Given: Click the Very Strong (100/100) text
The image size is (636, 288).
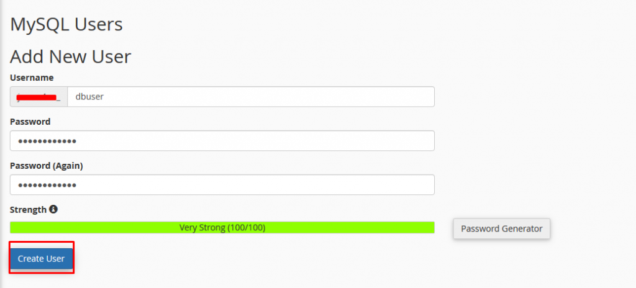Looking at the screenshot, I should pos(222,228).
